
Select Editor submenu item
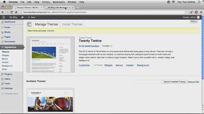click(5, 69)
